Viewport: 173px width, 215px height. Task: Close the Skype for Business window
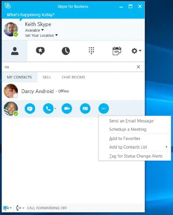[x=140, y=6]
